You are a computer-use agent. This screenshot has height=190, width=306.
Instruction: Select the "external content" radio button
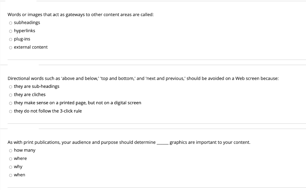pyautogui.click(x=10, y=47)
